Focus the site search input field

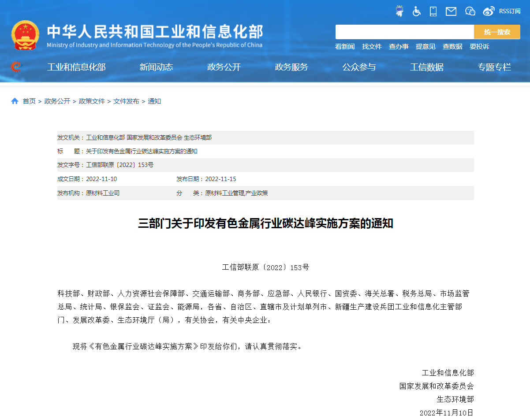(x=404, y=32)
